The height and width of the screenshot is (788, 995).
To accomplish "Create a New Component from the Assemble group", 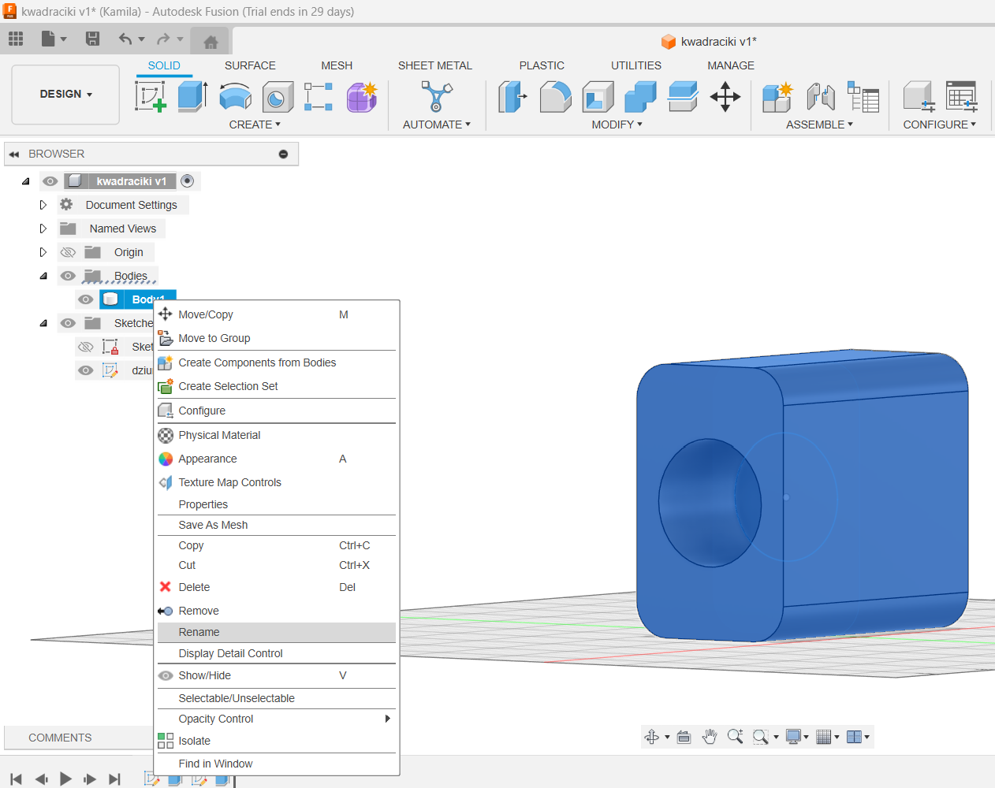I will click(x=777, y=97).
